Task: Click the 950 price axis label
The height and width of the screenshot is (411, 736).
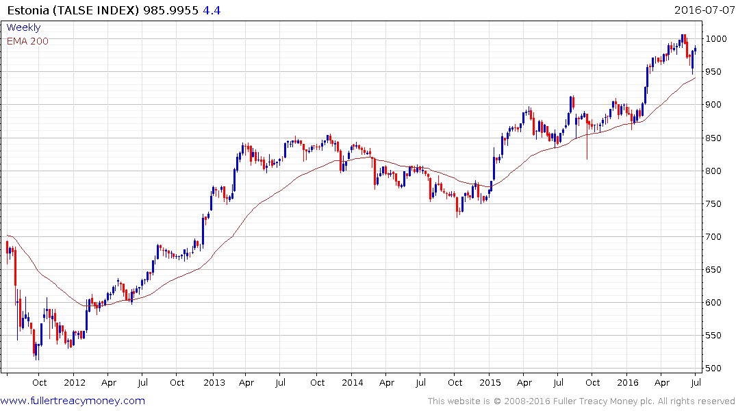Action: coord(713,72)
